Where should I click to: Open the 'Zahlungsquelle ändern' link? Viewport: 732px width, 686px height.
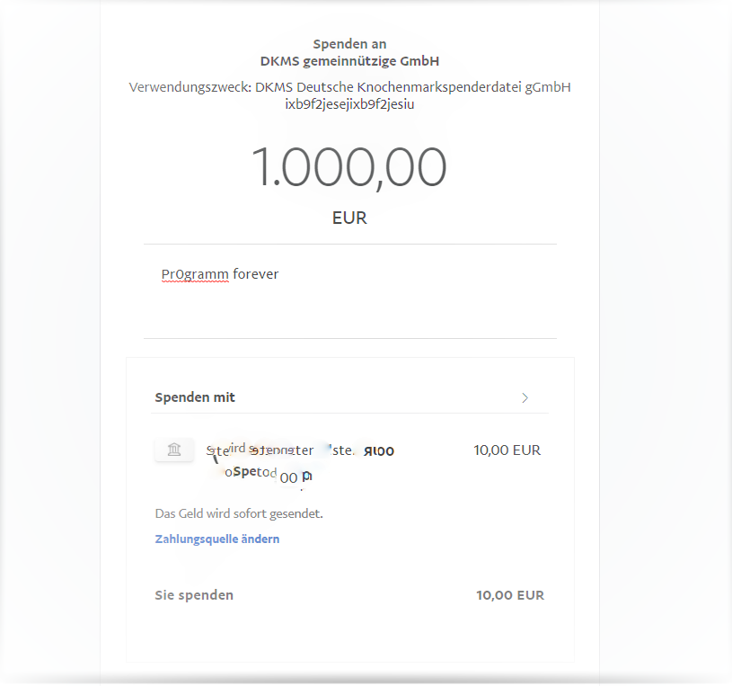[217, 539]
